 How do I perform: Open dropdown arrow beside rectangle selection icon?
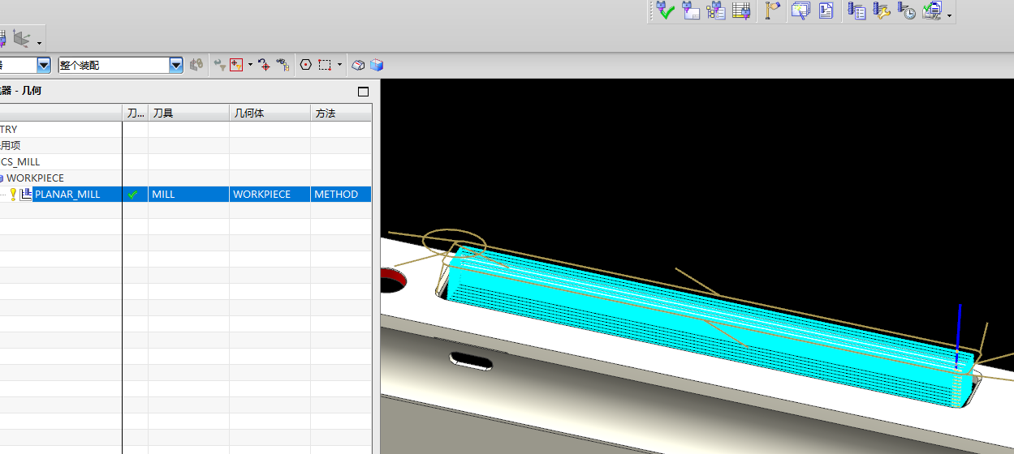339,65
